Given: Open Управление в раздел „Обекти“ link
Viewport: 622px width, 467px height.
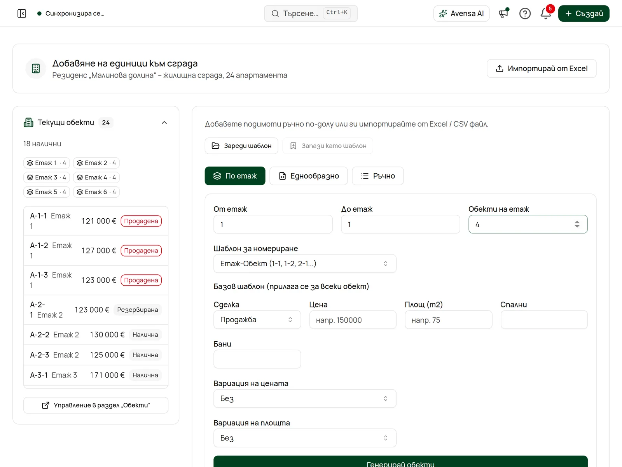Looking at the screenshot, I should 96,405.
